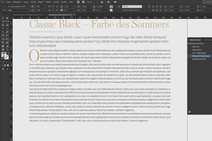Select the Hand tool

[3, 49]
